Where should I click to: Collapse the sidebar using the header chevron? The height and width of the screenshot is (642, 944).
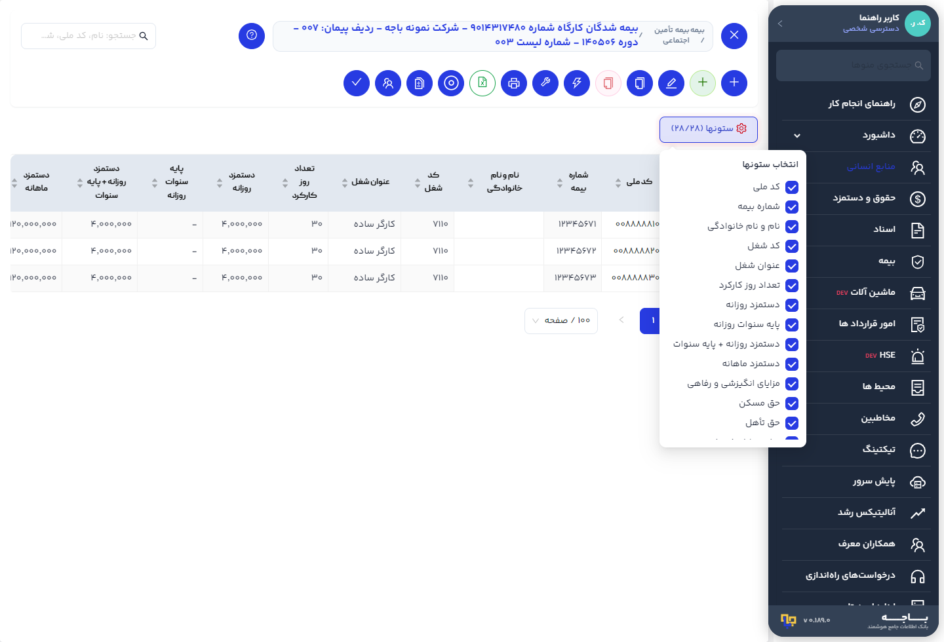(x=780, y=24)
